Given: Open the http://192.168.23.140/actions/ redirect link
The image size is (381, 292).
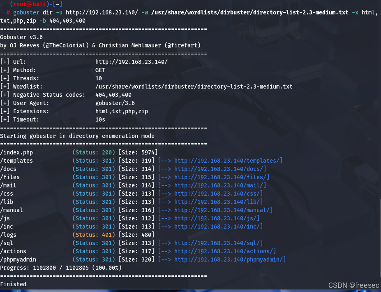Looking at the screenshot, I should pyautogui.click(x=224, y=251).
